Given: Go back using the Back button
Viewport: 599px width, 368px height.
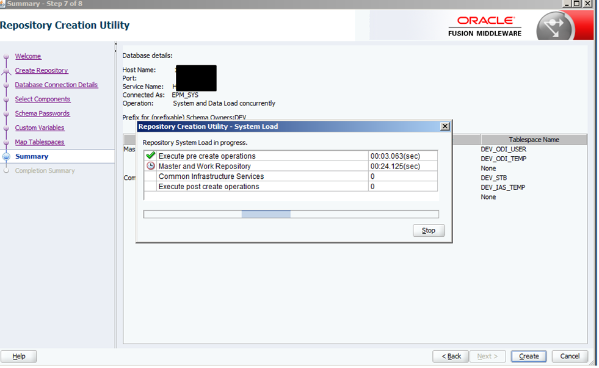Looking at the screenshot, I should point(451,356).
